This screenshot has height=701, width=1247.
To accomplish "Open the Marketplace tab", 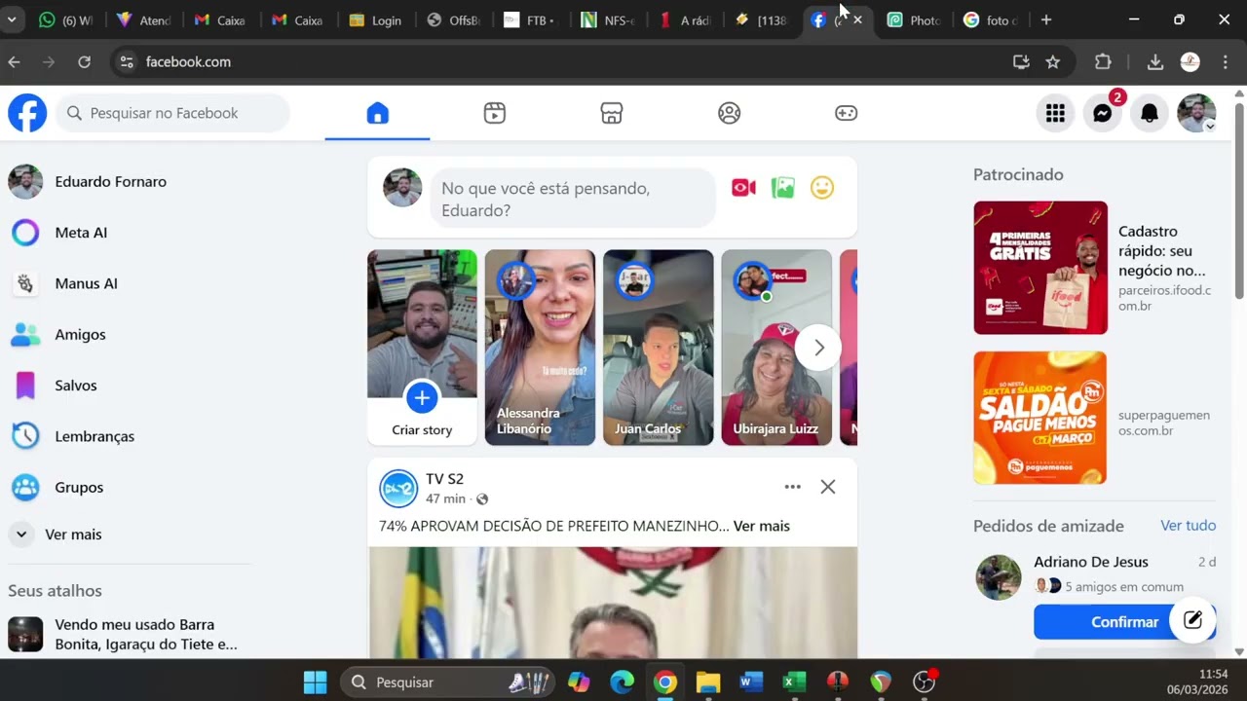I will click(x=612, y=113).
